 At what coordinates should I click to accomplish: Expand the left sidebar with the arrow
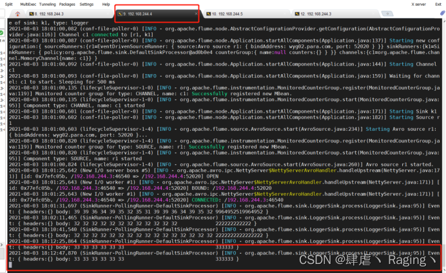[x=2, y=244]
